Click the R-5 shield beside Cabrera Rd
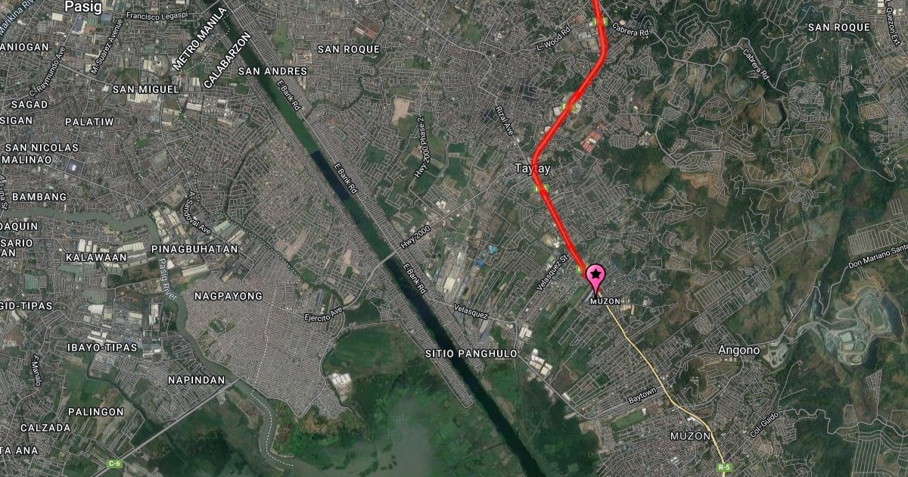Image resolution: width=908 pixels, height=477 pixels. coord(601,22)
